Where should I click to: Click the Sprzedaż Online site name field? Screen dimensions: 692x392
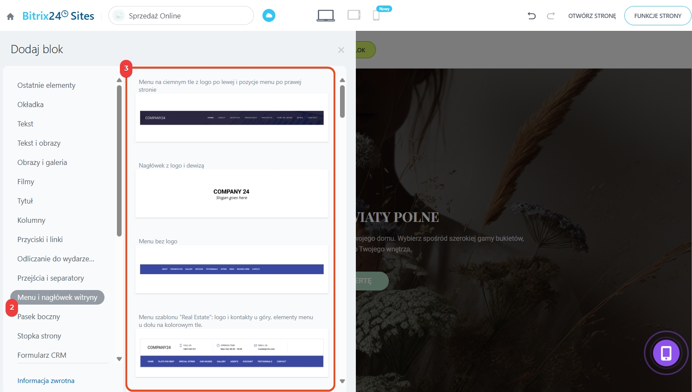coord(181,15)
